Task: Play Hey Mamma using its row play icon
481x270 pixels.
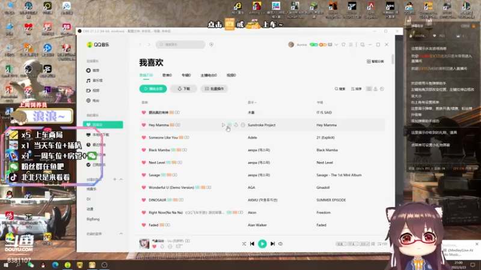Action: click(223, 125)
